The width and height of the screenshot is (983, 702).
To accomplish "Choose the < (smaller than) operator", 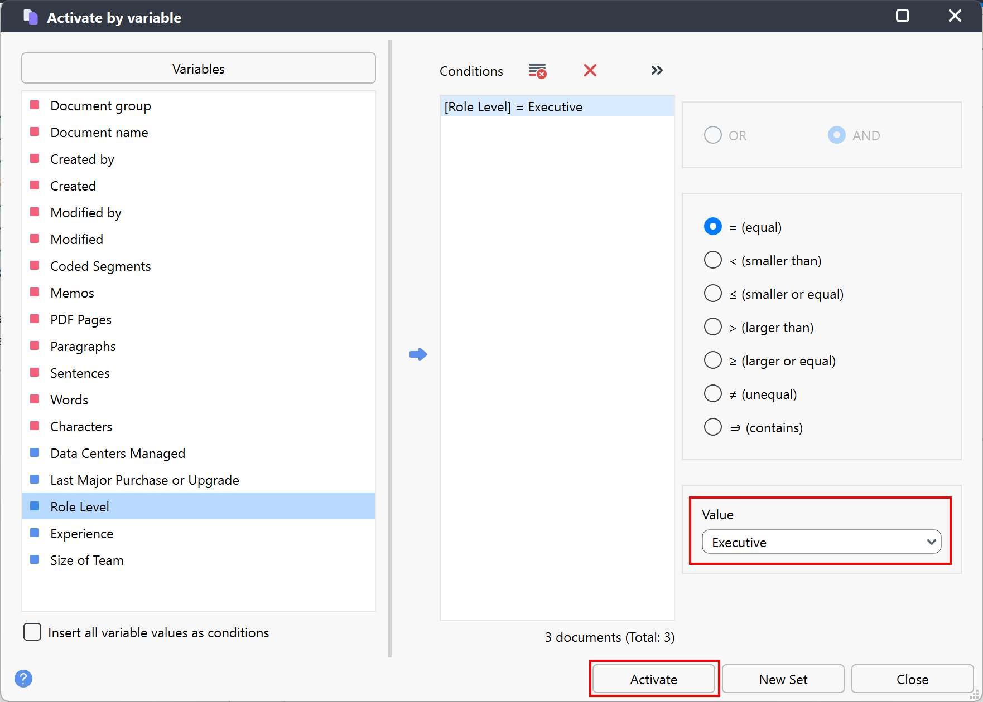I will (713, 260).
